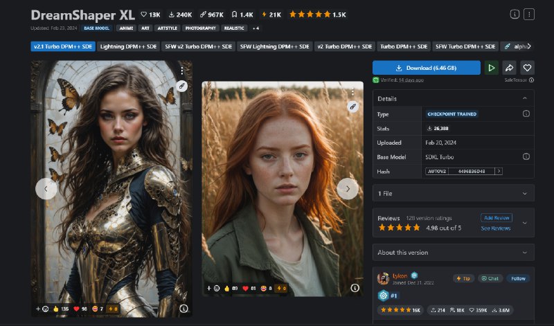This screenshot has width=554, height=326.
Task: Copy the hash value 4496B36D48
Action: click(472, 171)
